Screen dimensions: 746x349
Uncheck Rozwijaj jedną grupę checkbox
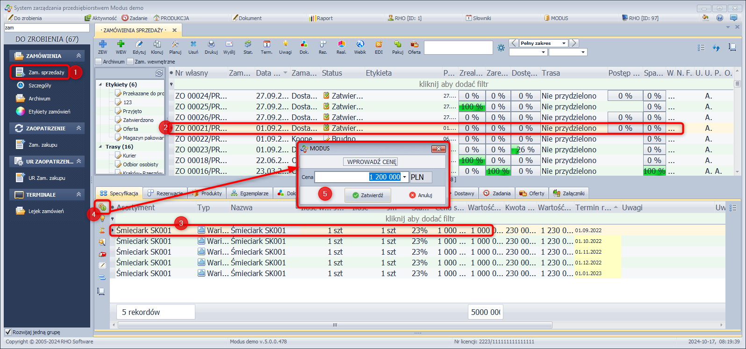pyautogui.click(x=8, y=332)
